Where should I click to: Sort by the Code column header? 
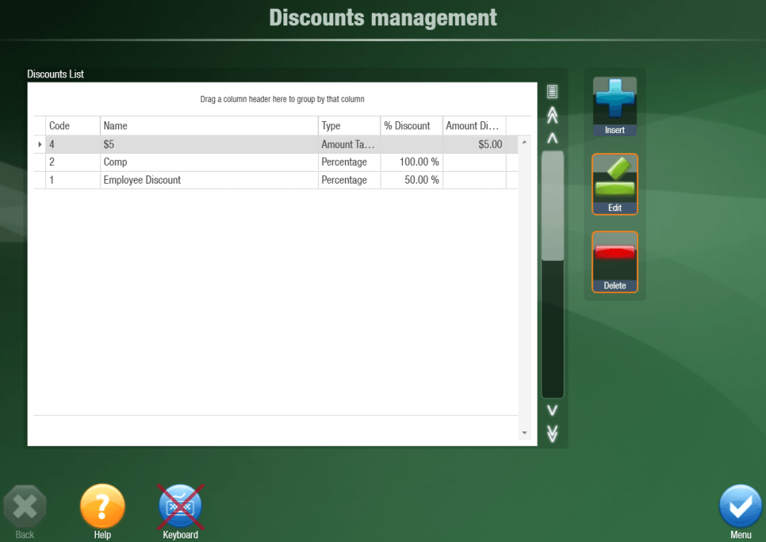[72, 125]
